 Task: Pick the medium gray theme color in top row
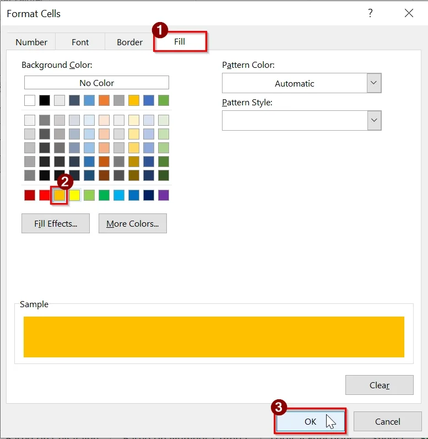119,100
